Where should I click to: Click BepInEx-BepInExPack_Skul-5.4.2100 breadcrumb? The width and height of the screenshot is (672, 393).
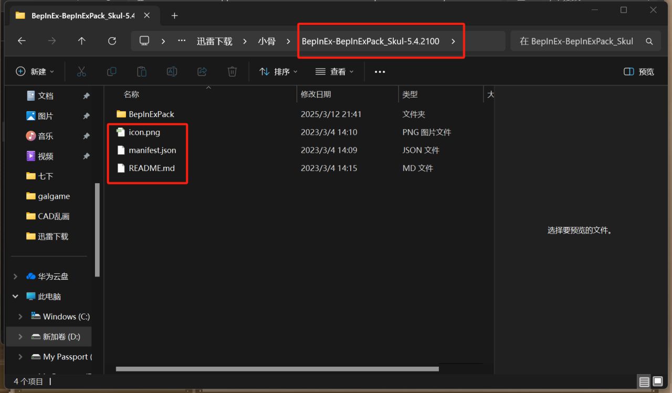pyautogui.click(x=371, y=41)
